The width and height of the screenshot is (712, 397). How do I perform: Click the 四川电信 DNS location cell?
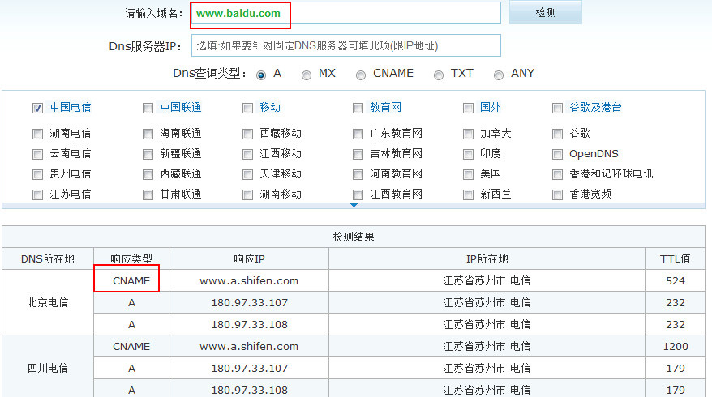pyautogui.click(x=48, y=368)
